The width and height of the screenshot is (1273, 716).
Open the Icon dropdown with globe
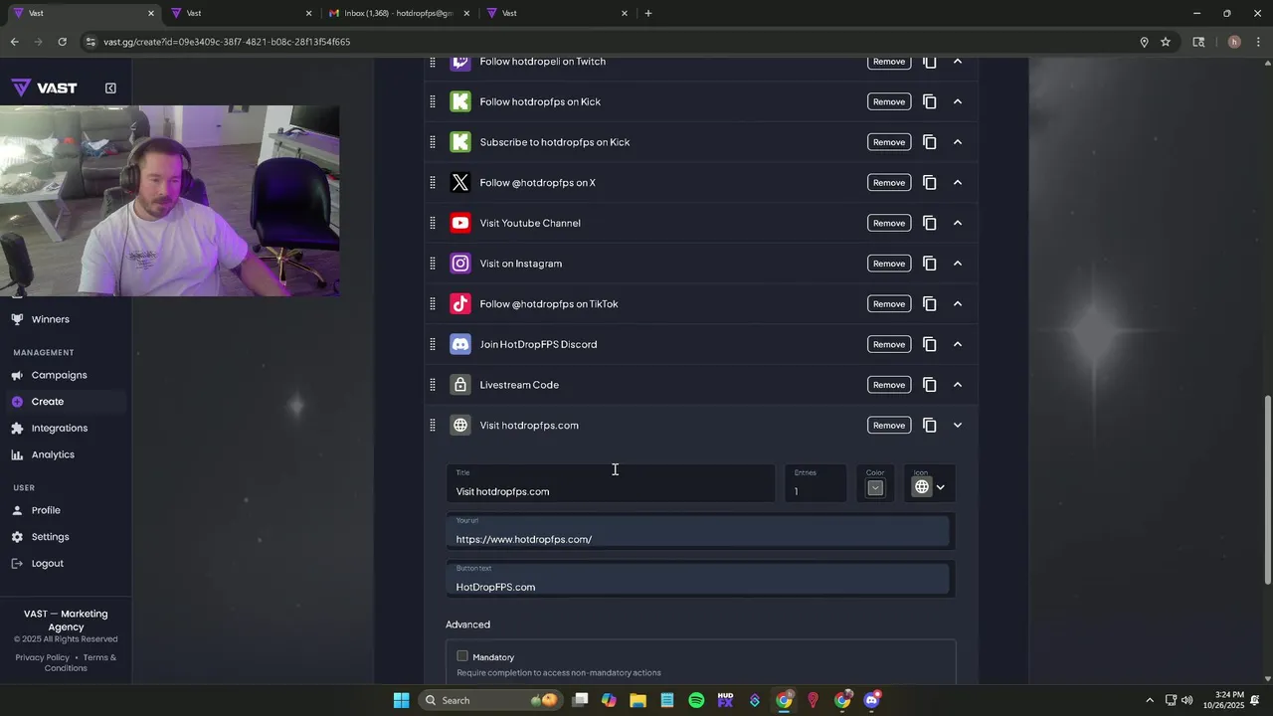tap(930, 487)
